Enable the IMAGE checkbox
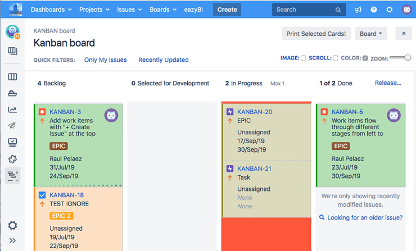416x251 pixels. pyautogui.click(x=304, y=58)
